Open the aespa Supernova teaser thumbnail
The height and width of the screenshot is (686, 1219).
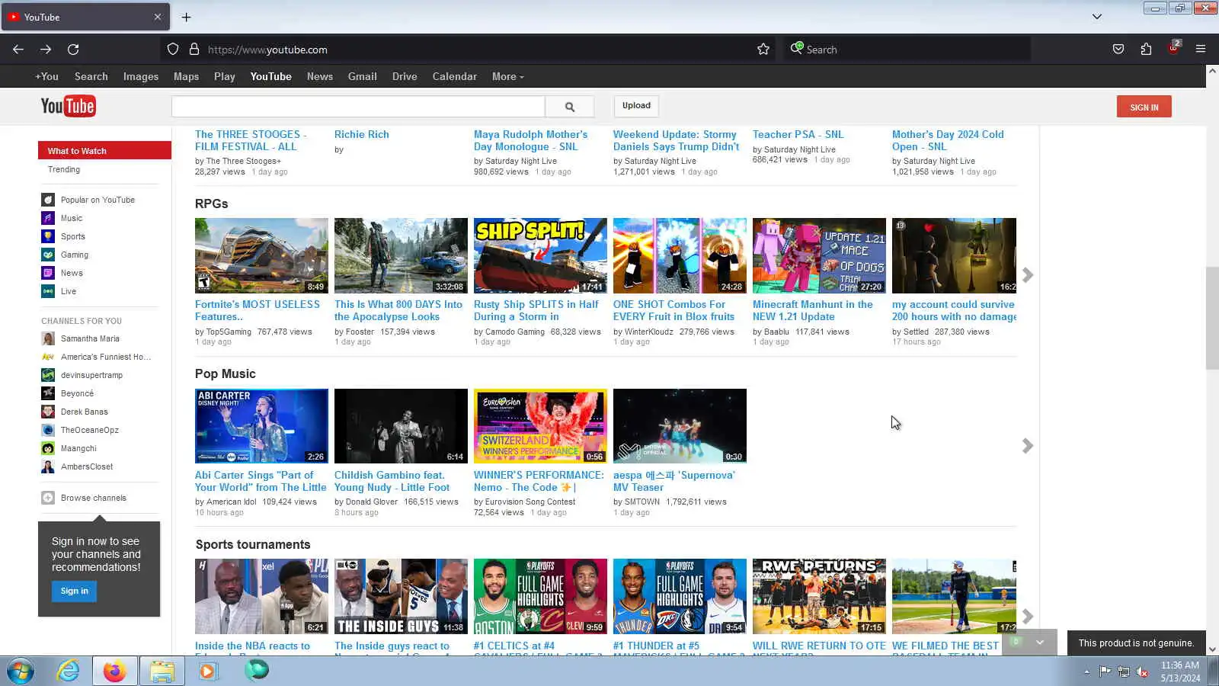(x=680, y=426)
